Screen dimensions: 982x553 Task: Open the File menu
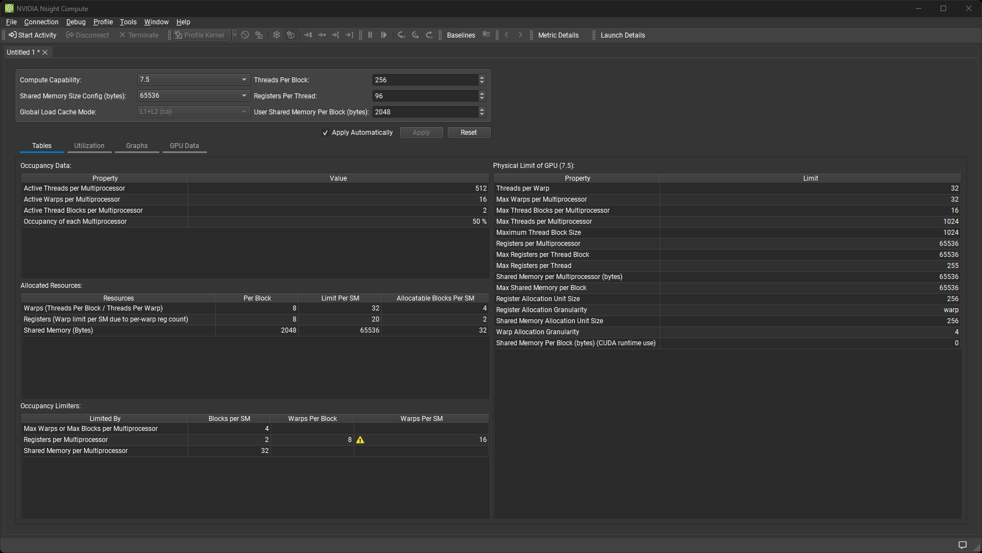[x=11, y=22]
